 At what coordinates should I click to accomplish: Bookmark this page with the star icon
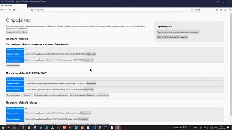pos(199,10)
